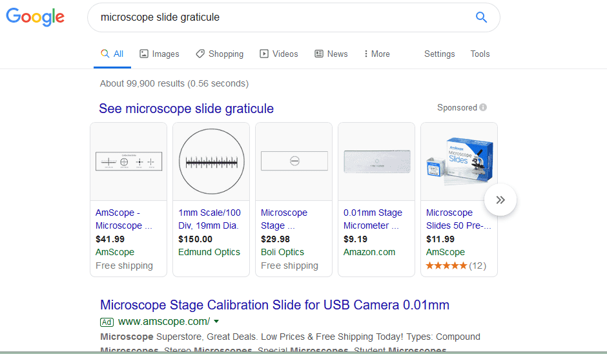Expand the More search options menu
This screenshot has width=607, height=354.
pos(377,54)
